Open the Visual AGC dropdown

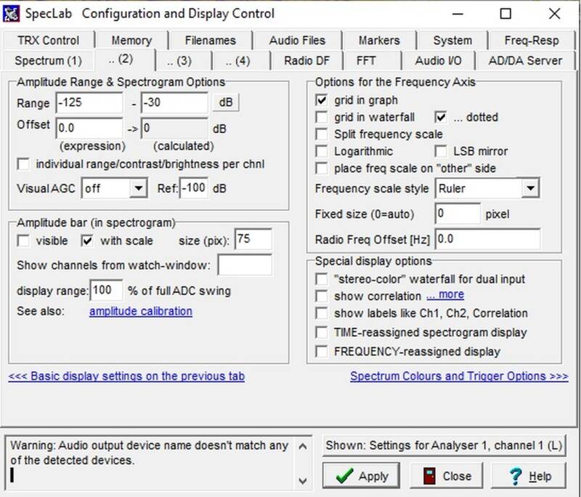click(138, 188)
